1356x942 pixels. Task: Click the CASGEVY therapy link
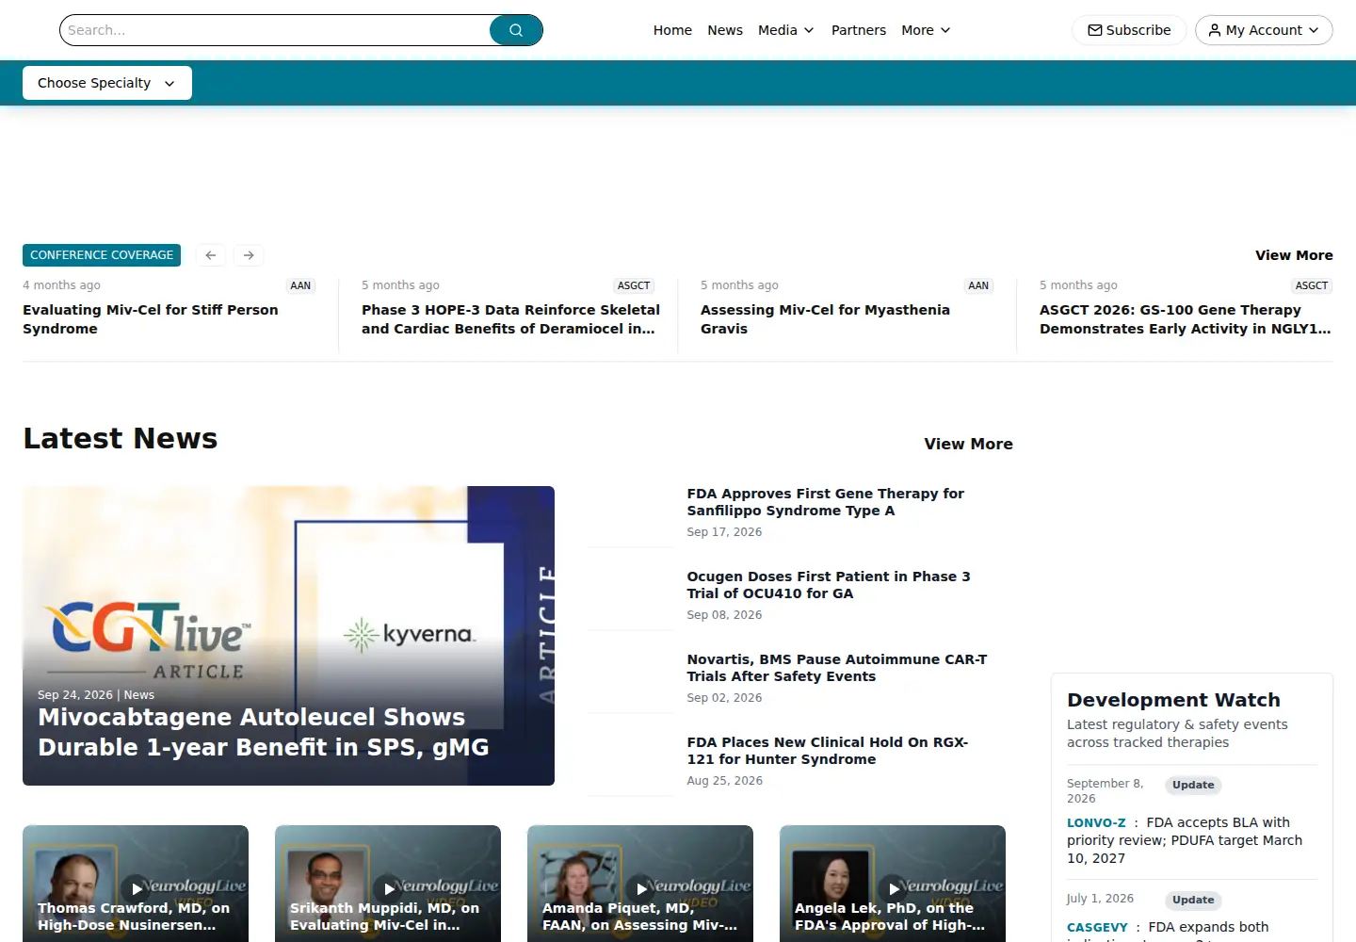[x=1097, y=927]
